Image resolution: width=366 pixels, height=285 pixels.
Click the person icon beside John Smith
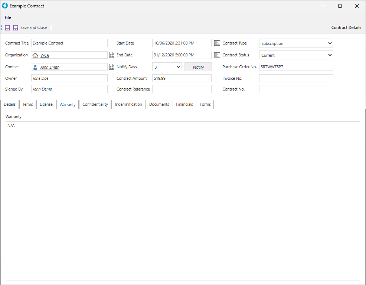coord(36,67)
